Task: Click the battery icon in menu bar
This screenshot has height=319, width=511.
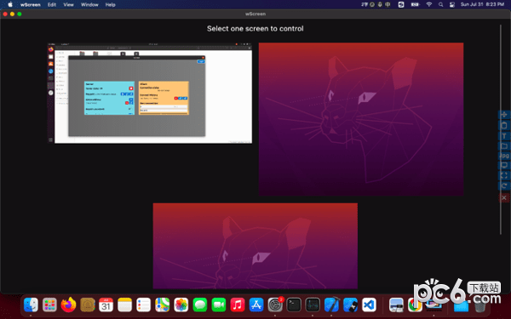Action: click(415, 4)
